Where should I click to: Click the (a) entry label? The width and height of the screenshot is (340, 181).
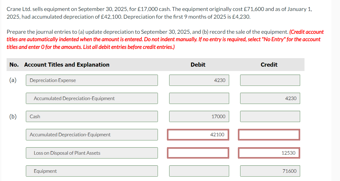(13, 80)
